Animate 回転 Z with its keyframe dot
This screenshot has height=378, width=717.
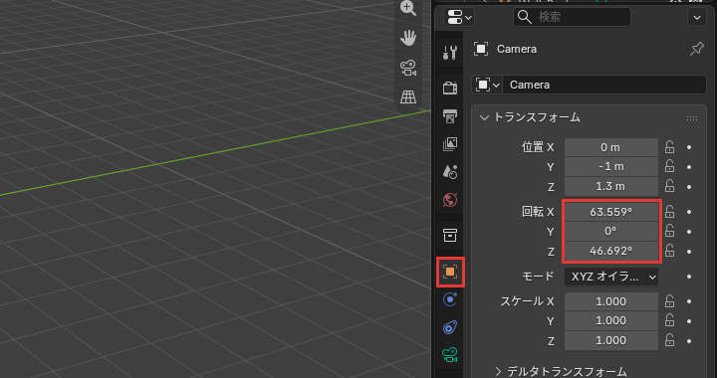click(x=689, y=251)
